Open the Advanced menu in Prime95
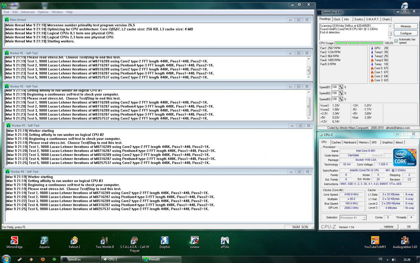Screen dimensions: 420x263 [x=28, y=12]
